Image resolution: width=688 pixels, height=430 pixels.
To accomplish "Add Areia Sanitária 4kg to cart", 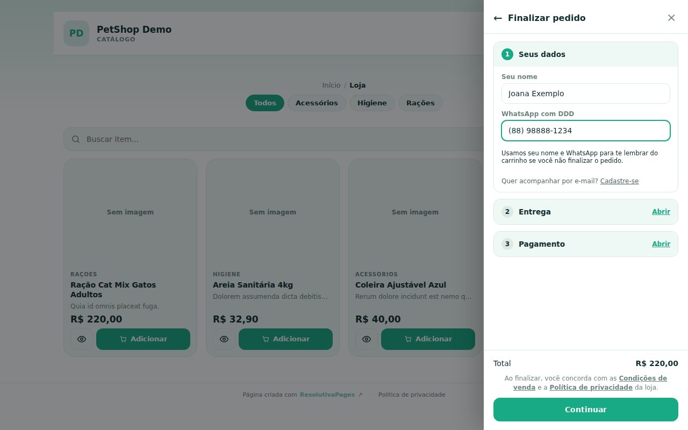I will click(285, 339).
